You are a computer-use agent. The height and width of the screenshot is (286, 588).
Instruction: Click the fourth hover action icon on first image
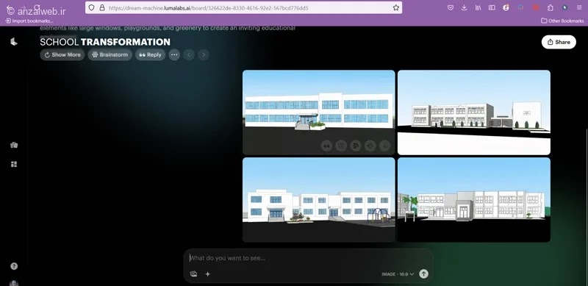pos(370,146)
